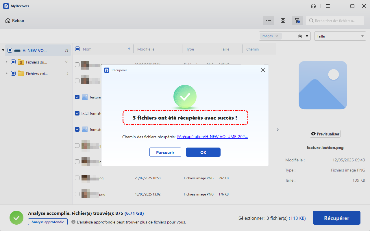Image resolution: width=370 pixels, height=231 pixels.
Task: Remove the Images filter tag
Action: [x=277, y=36]
